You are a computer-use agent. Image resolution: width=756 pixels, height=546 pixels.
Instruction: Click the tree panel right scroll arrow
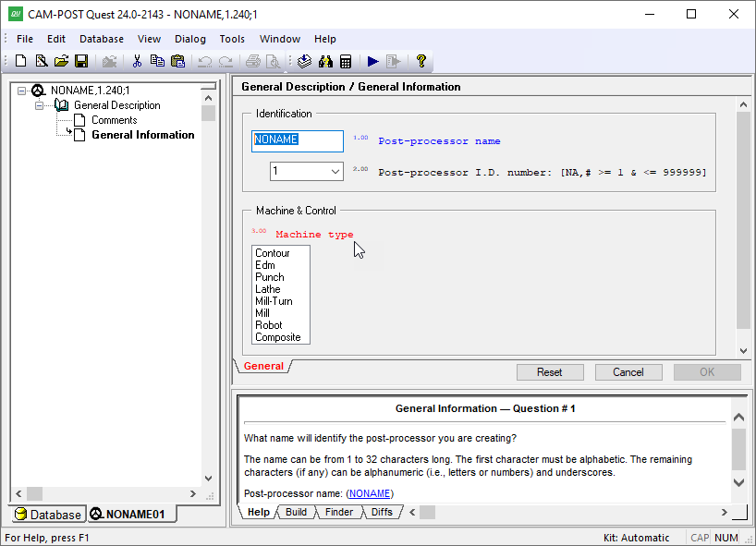[x=193, y=493]
